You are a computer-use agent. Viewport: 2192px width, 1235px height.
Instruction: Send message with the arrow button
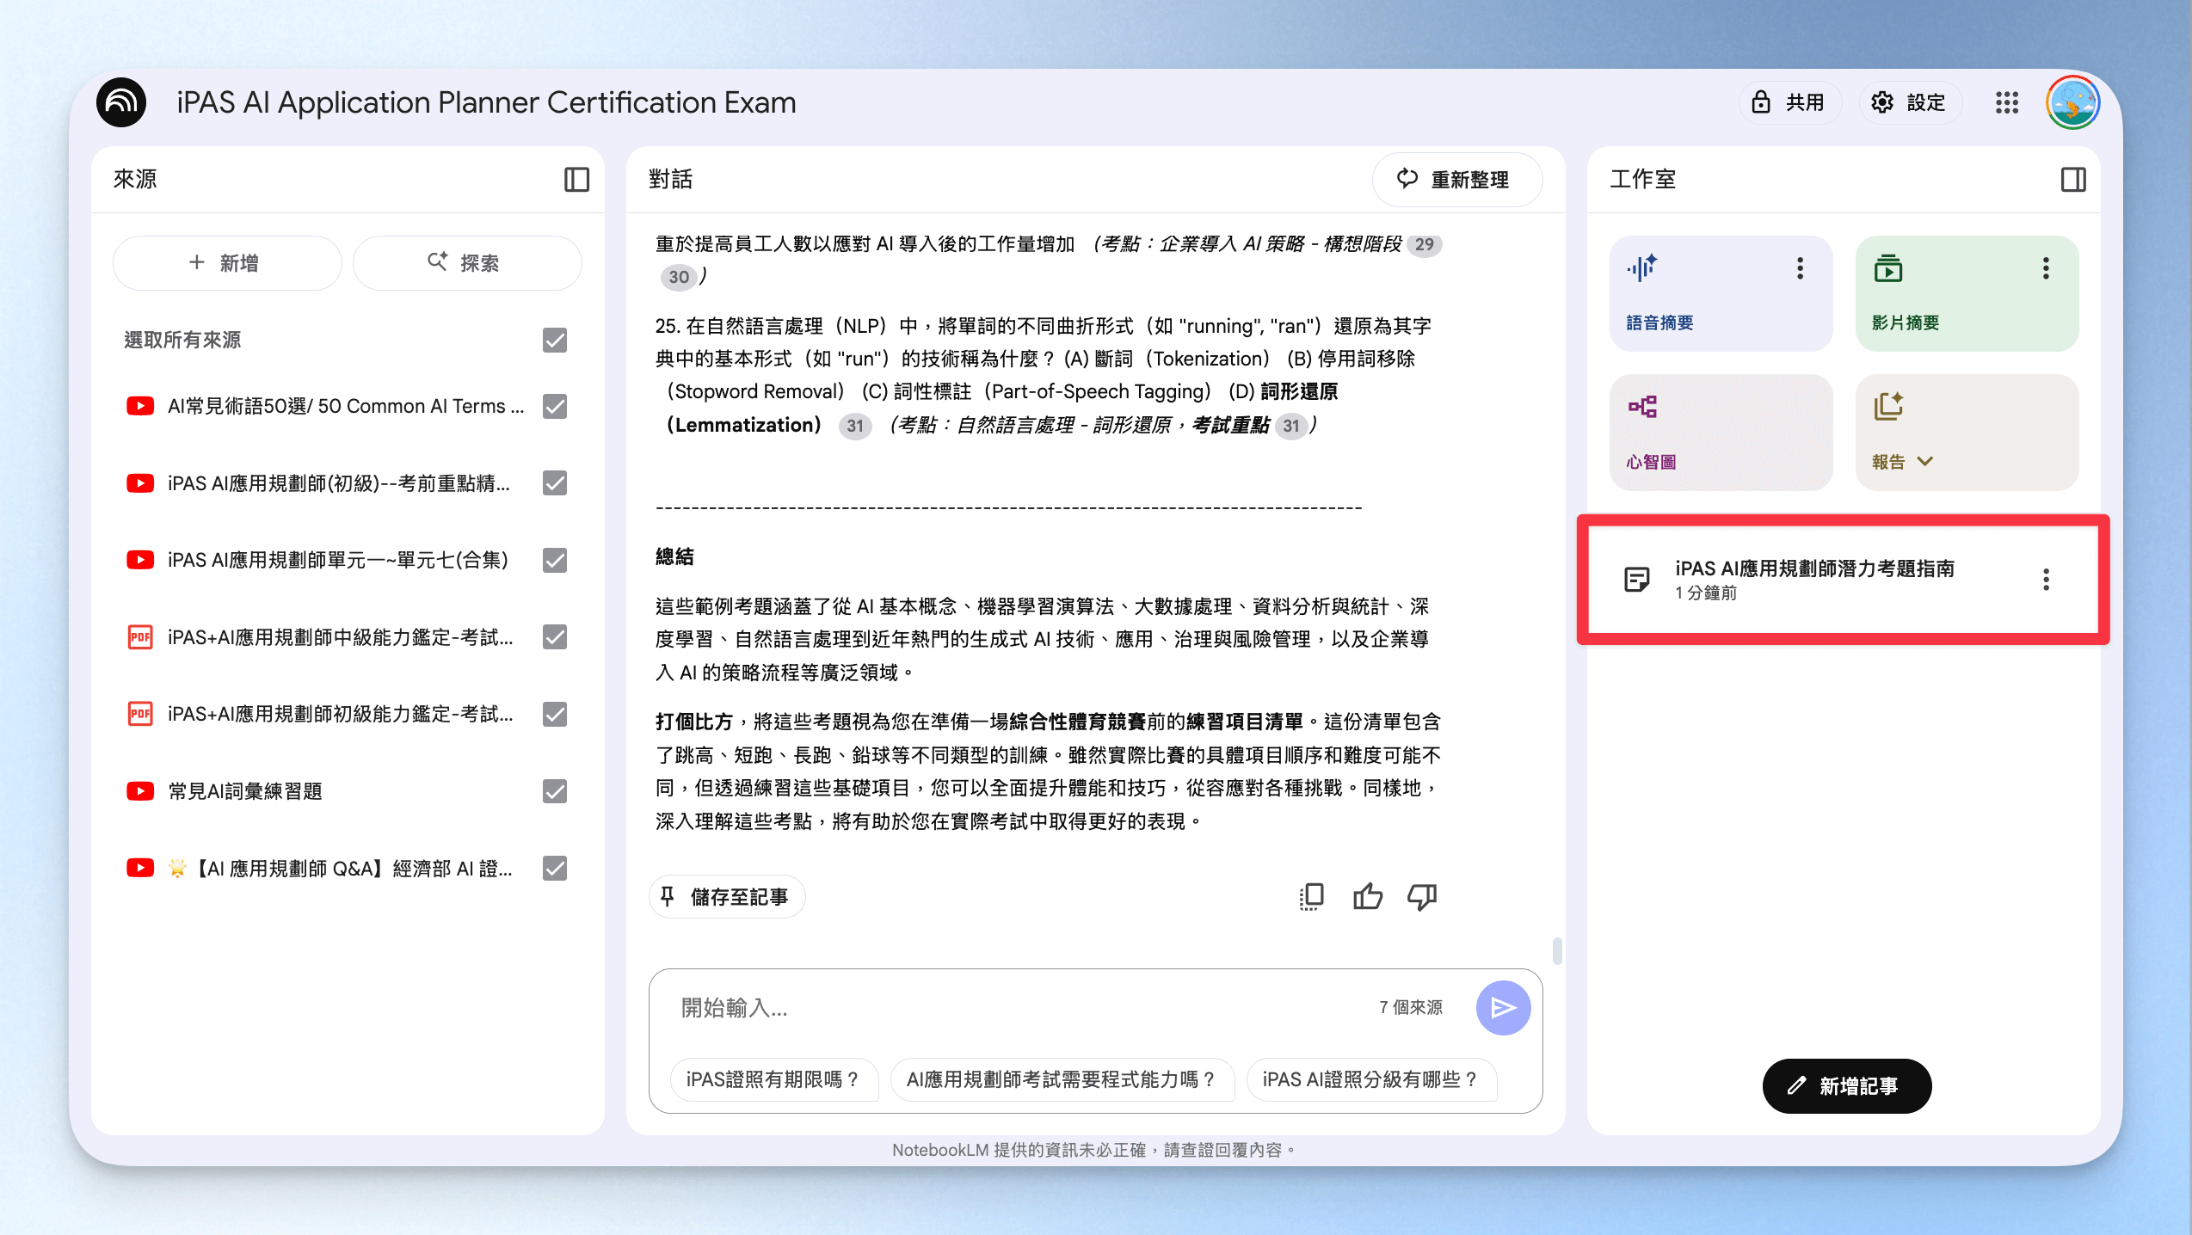click(1503, 1007)
